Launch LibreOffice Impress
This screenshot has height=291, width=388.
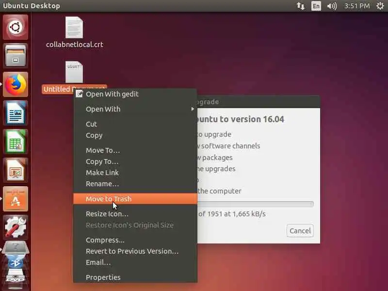pyautogui.click(x=16, y=170)
